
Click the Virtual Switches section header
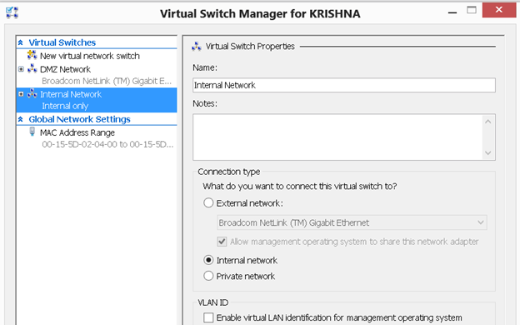[x=62, y=42]
